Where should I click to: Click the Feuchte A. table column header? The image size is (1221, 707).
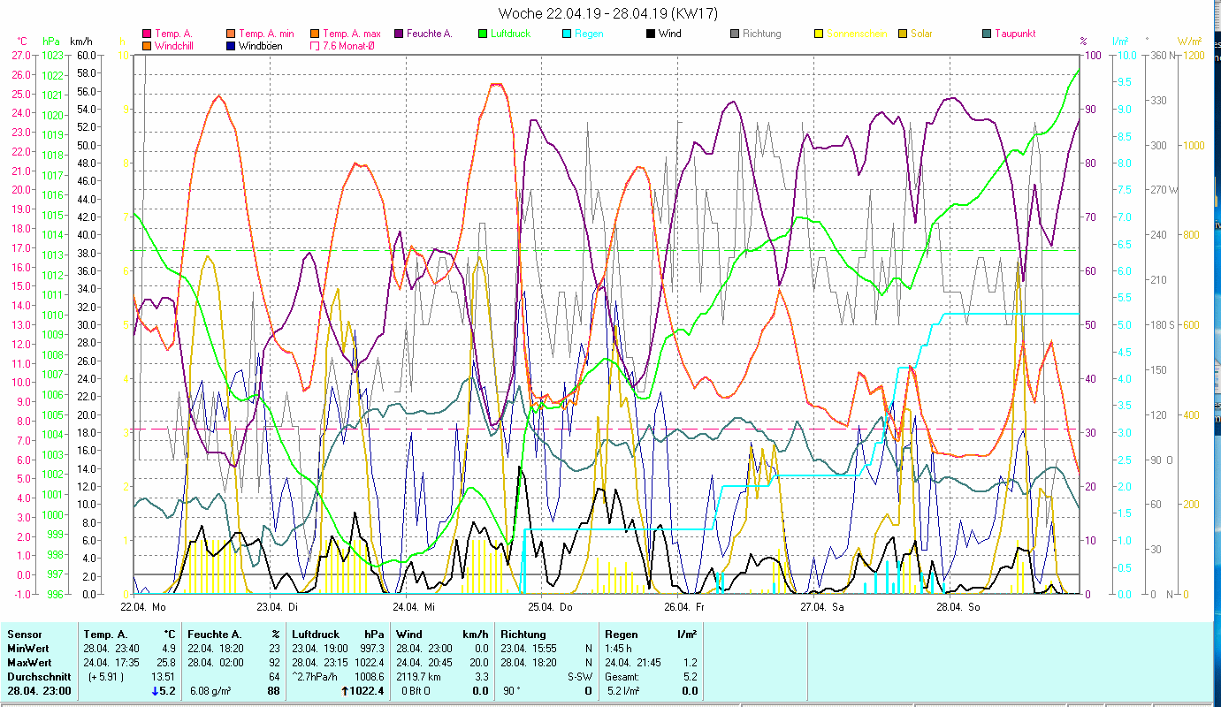[x=215, y=635]
